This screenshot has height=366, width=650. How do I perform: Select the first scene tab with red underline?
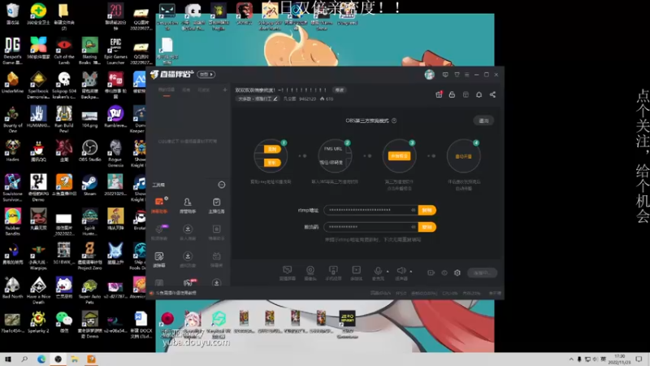coord(167,91)
